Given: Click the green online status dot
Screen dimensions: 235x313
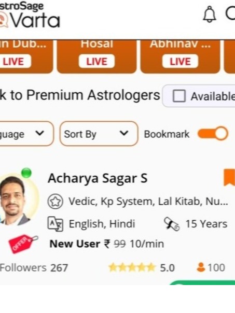Looking at the screenshot, I should [26, 173].
